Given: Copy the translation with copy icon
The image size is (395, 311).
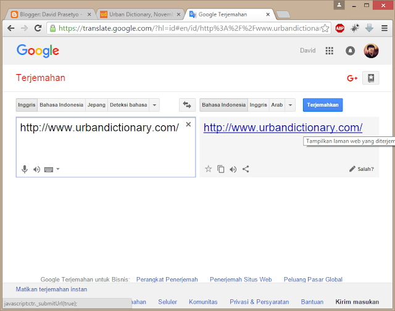Looking at the screenshot, I should (x=221, y=169).
